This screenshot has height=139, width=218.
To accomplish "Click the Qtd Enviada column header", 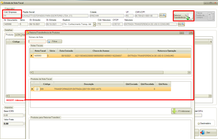I will 131,84.
